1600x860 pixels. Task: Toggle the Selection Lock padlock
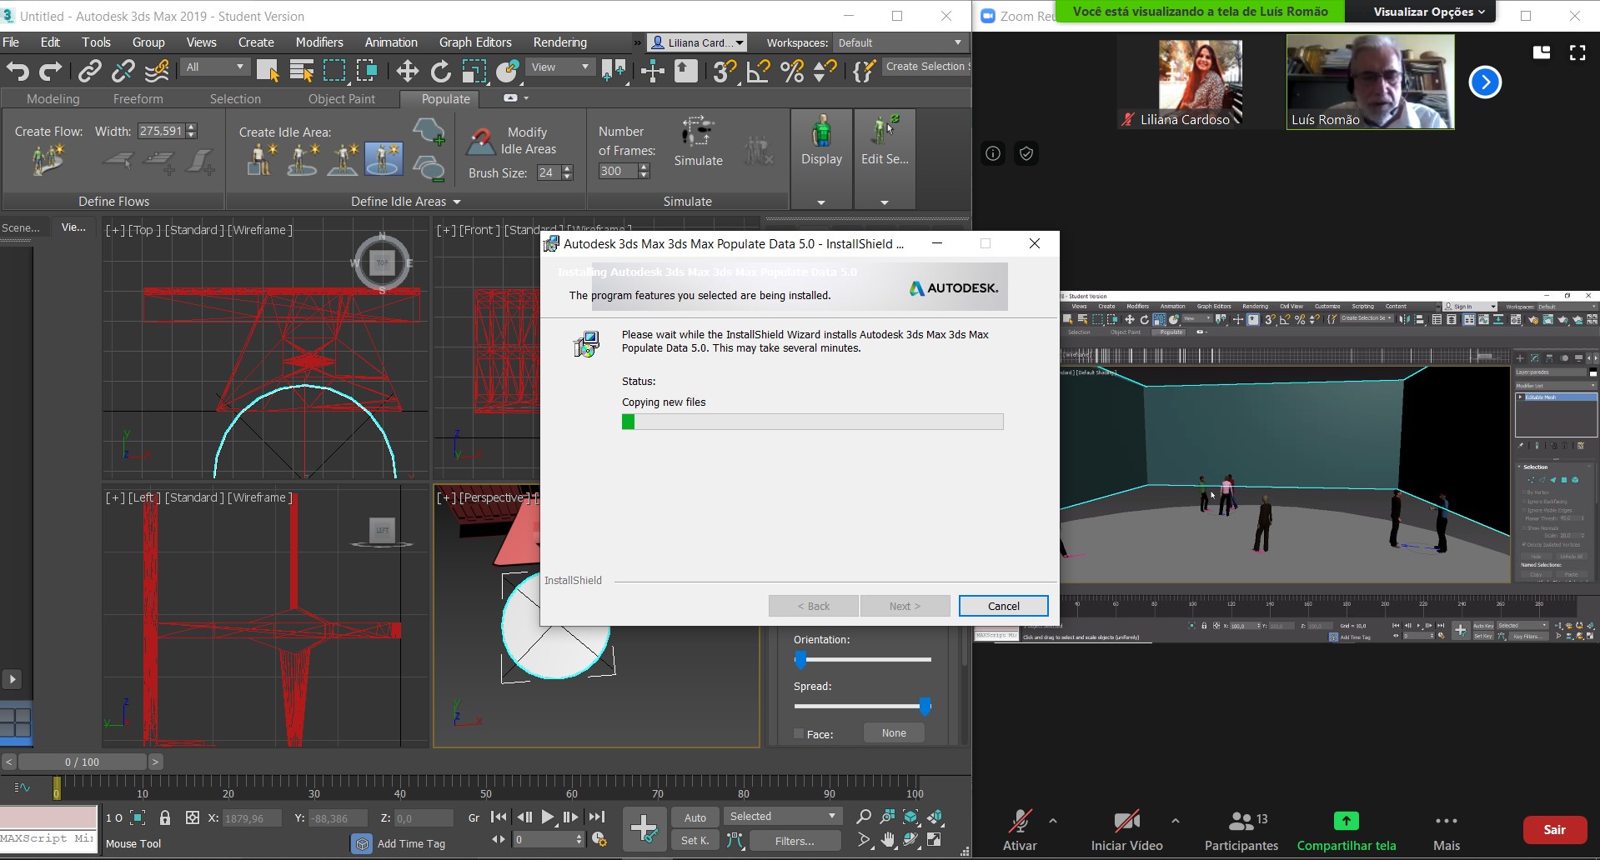pos(165,817)
